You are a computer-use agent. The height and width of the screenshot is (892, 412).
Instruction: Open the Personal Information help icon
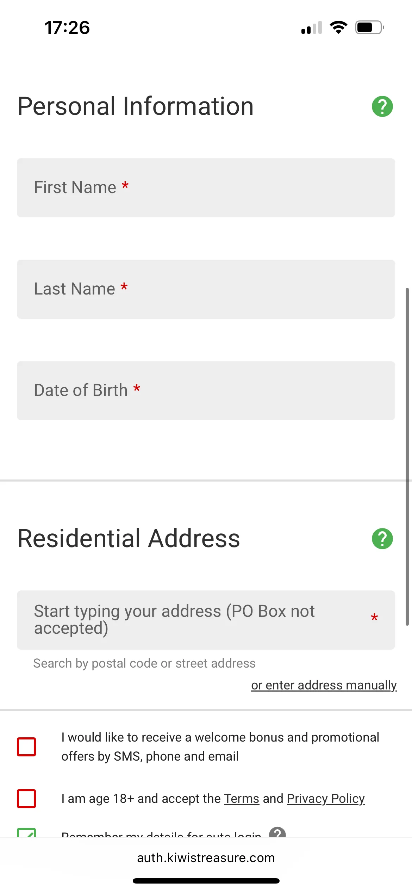[x=382, y=106]
